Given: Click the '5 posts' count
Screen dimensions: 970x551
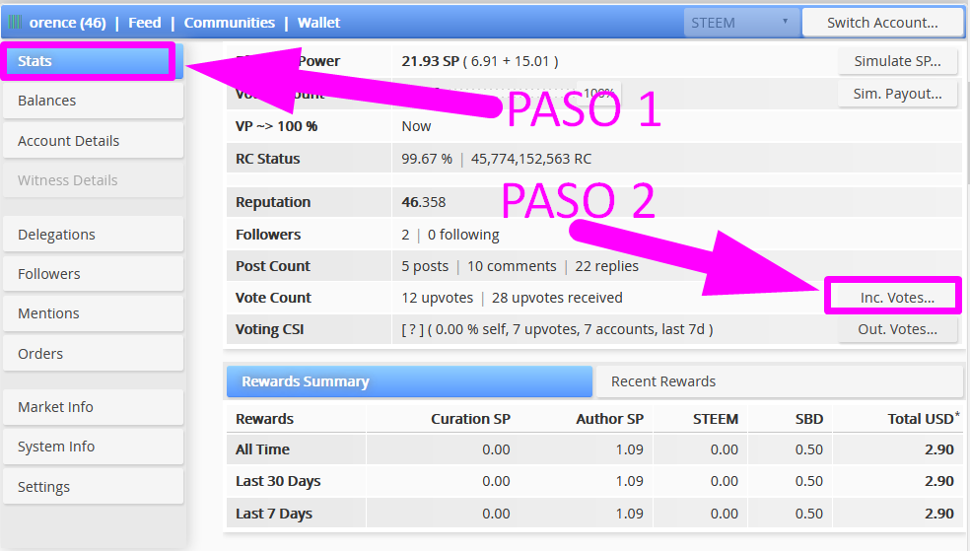Looking at the screenshot, I should [x=425, y=266].
